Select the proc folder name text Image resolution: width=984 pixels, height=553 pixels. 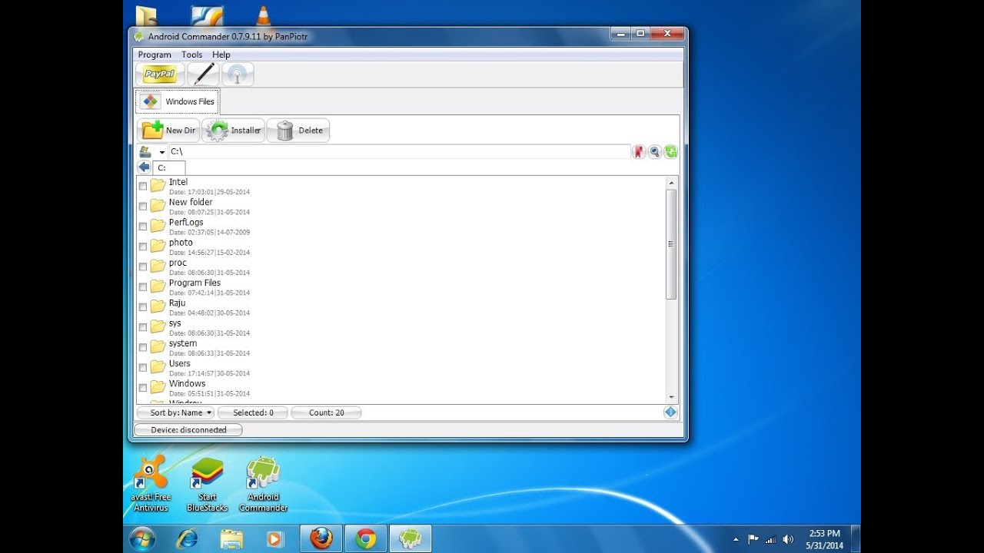[178, 263]
